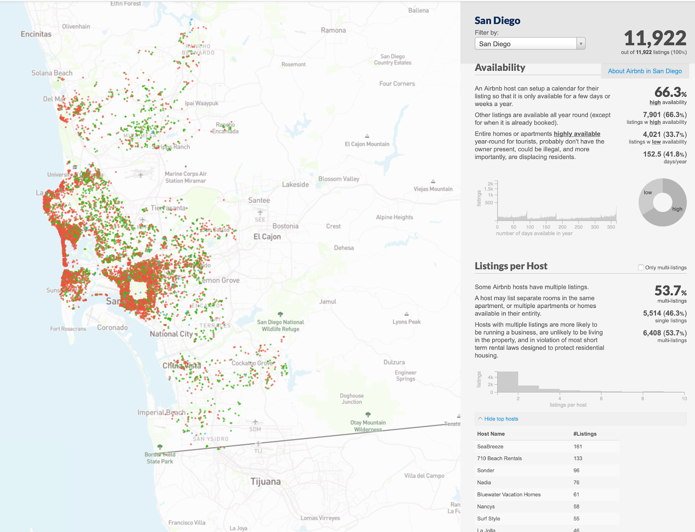
Task: Open the San Diego filter dropdown
Action: coord(530,43)
